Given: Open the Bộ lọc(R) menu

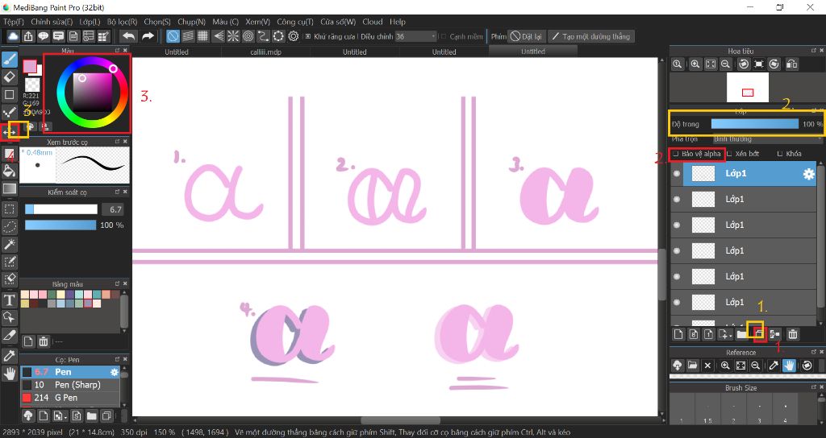Looking at the screenshot, I should pyautogui.click(x=122, y=22).
